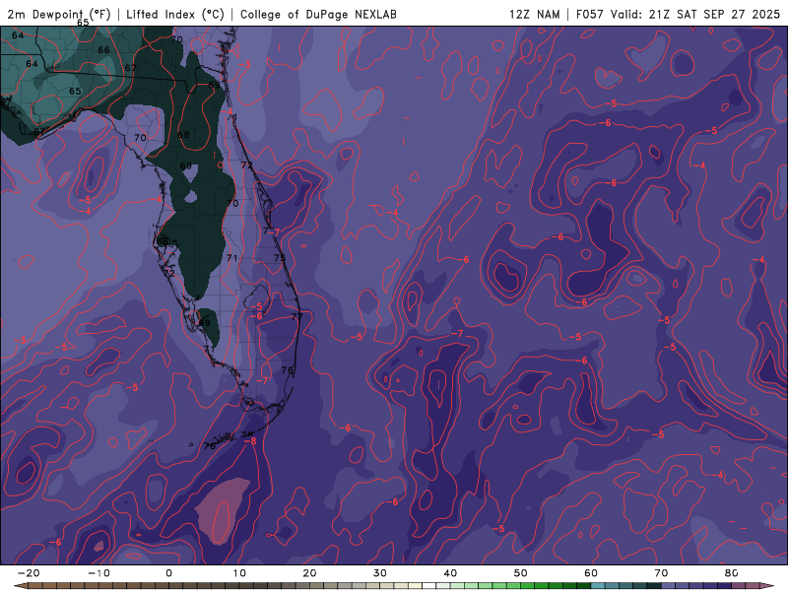Click the 20 label on color scale
Screen dimensions: 788x591
click(309, 573)
